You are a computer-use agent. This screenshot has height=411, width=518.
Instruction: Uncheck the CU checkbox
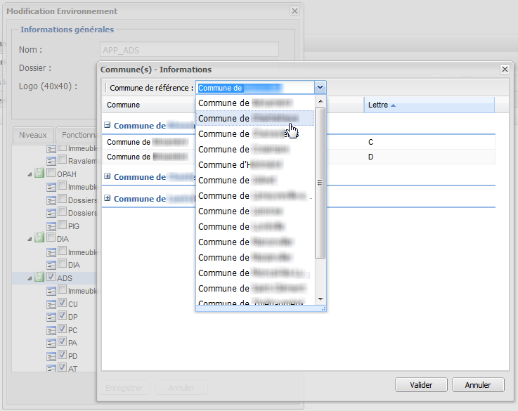point(62,302)
